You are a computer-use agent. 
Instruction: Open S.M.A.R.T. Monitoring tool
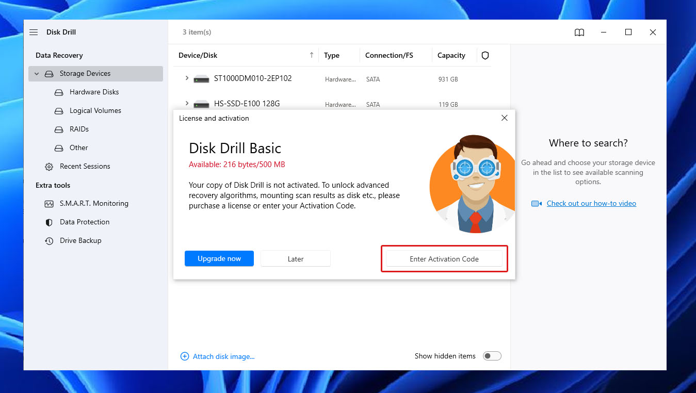pos(94,203)
